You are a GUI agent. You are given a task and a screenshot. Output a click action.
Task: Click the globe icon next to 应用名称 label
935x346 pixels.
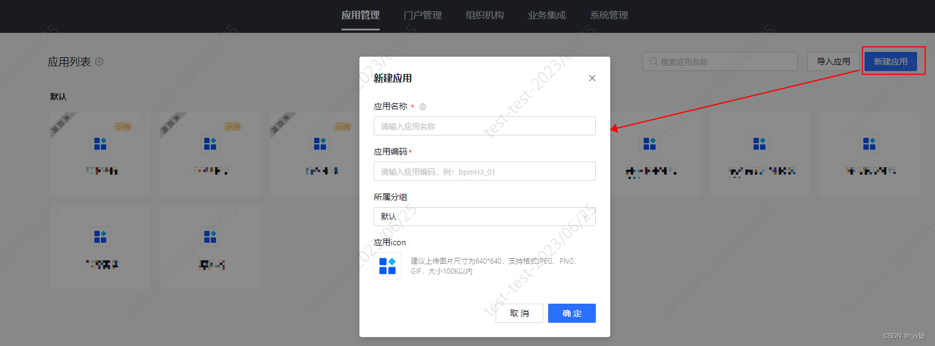tap(423, 106)
